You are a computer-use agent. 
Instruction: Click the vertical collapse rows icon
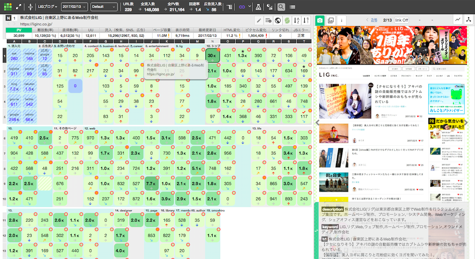click(30, 7)
